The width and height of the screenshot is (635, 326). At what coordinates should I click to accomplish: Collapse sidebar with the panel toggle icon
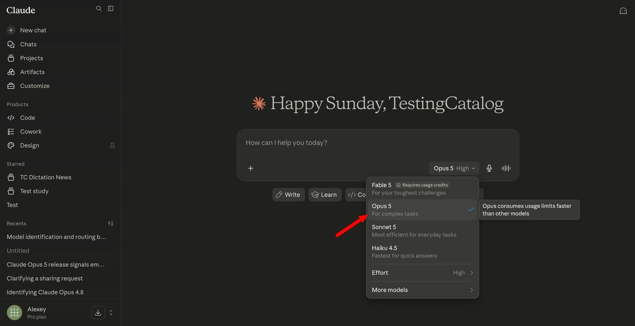click(110, 9)
